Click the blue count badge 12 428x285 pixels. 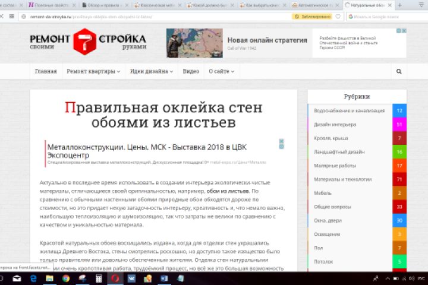point(399,110)
